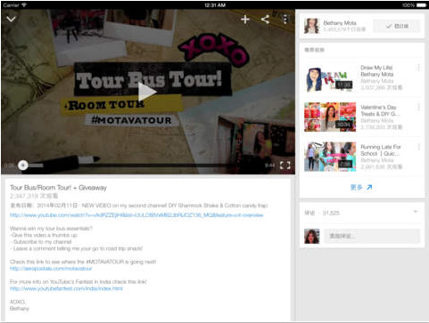Open Bethany Mota channel avatar

pos(311,26)
